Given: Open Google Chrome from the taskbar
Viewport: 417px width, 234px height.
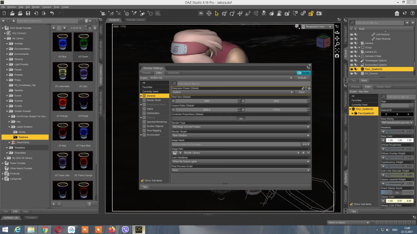Looking at the screenshot, I should 45,230.
